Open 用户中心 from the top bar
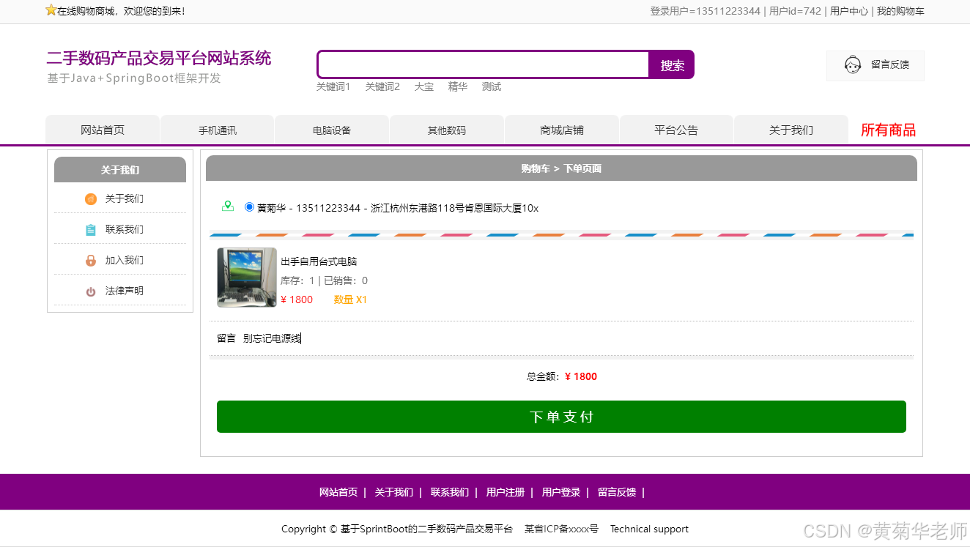The width and height of the screenshot is (970, 547). point(848,11)
